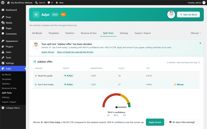Screen dimensions: 207x129
Task: Click the Tools wrench icon
Action: [x=3, y=58]
